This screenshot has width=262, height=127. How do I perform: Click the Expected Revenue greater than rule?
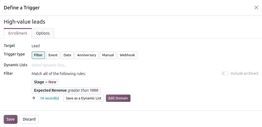66,90
